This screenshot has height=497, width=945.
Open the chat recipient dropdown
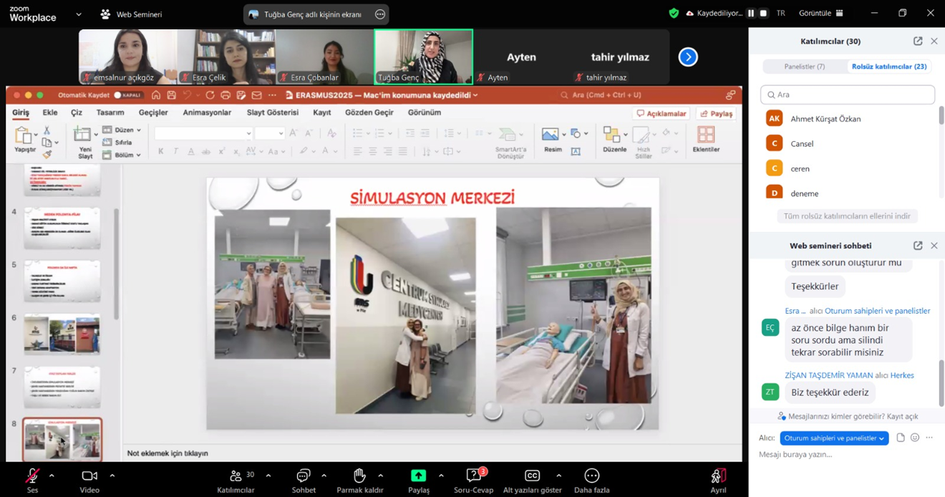coord(833,438)
